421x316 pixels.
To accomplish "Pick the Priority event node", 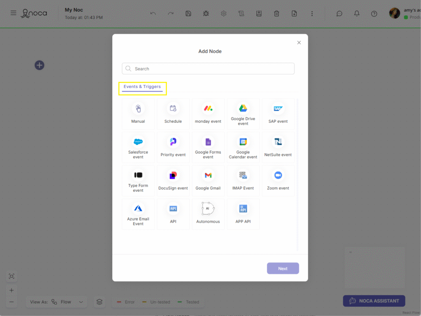I will click(x=173, y=147).
